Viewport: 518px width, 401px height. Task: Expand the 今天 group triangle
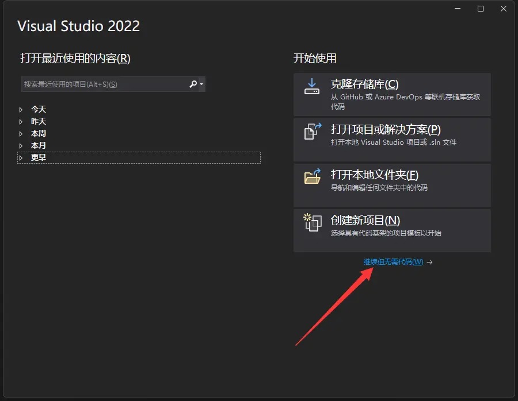21,109
